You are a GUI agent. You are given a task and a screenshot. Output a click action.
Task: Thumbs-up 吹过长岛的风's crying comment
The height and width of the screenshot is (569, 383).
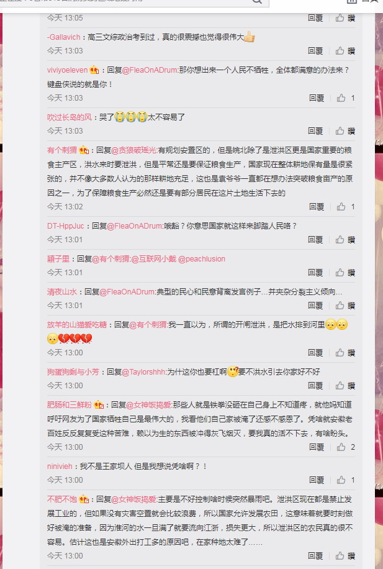[x=345, y=130]
